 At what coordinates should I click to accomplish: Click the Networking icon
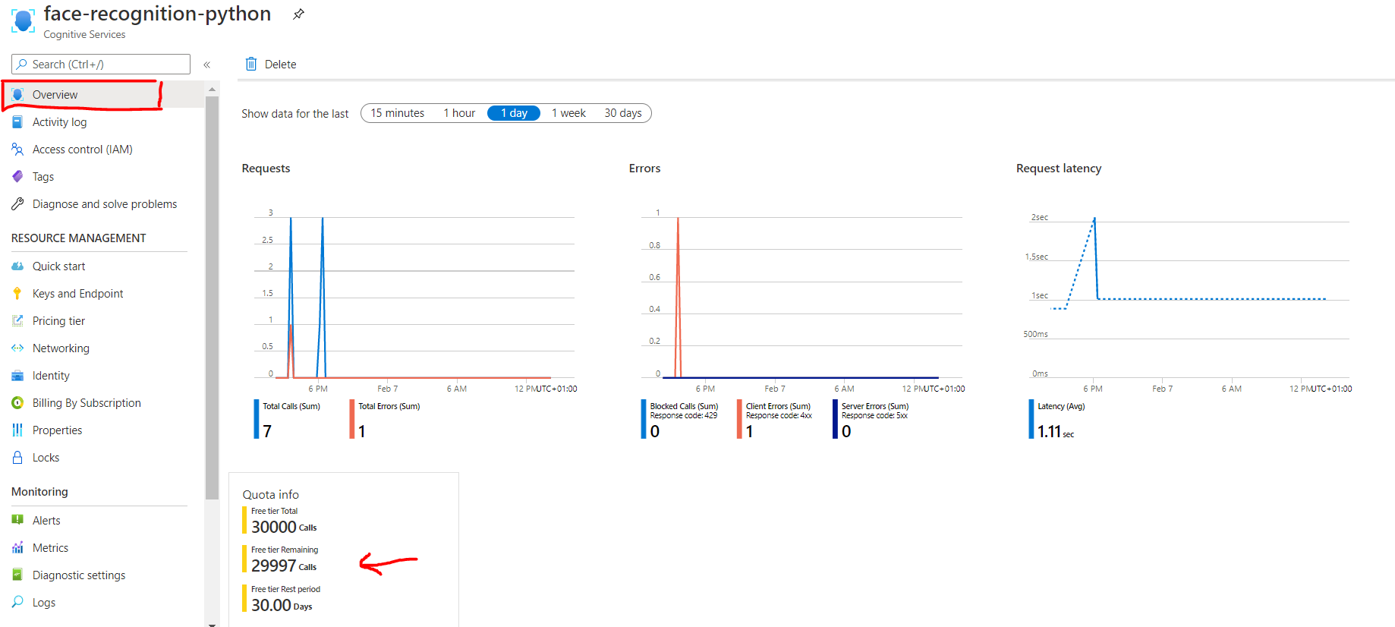[x=17, y=348]
